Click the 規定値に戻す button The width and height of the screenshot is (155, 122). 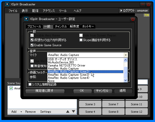(x=45, y=91)
